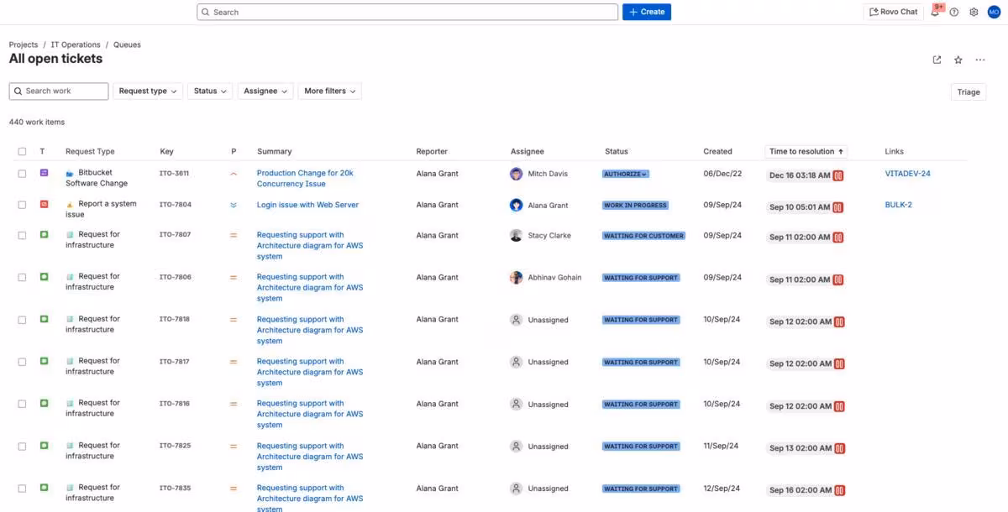The height and width of the screenshot is (512, 1008).
Task: Click the Create button
Action: coord(646,12)
